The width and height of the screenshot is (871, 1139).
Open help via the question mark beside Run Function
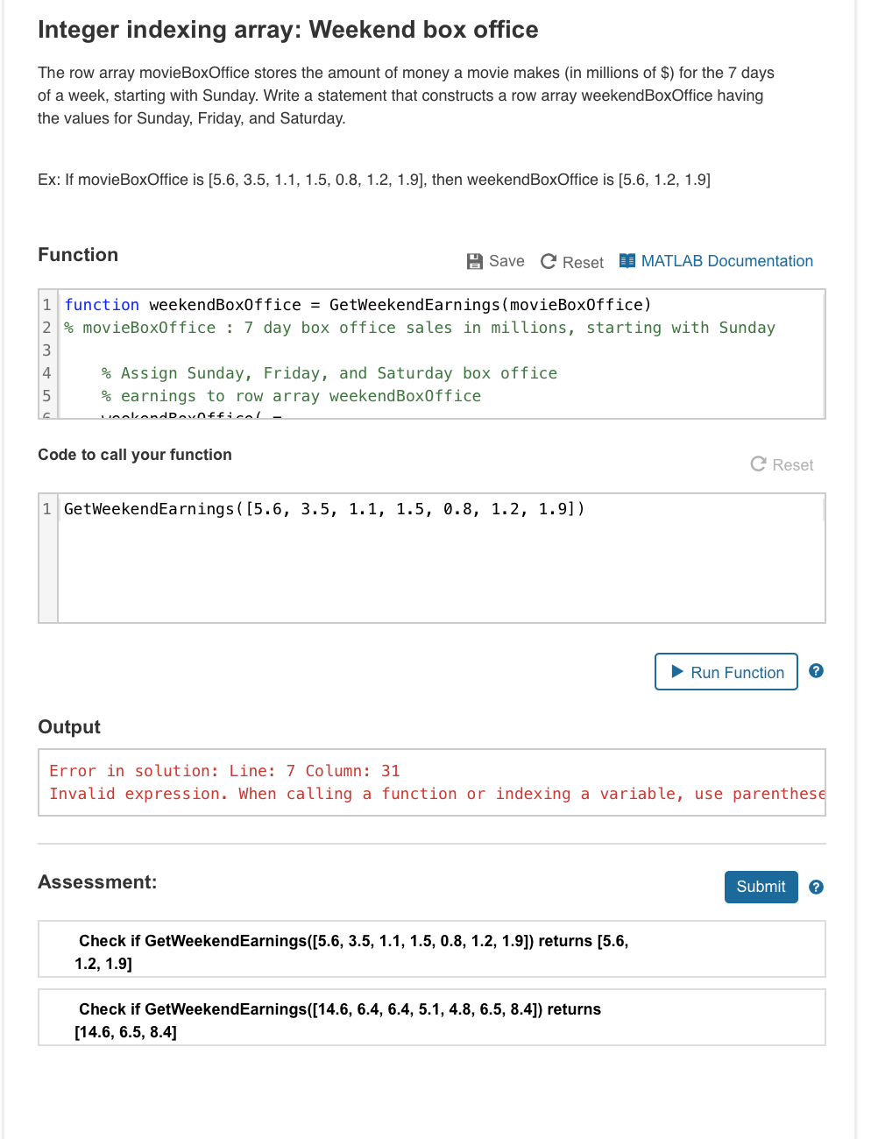pos(816,670)
